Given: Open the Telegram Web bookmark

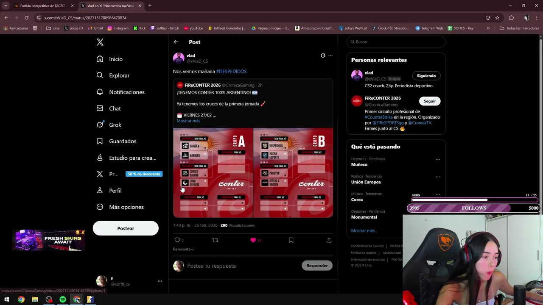Looking at the screenshot, I should coord(429,28).
